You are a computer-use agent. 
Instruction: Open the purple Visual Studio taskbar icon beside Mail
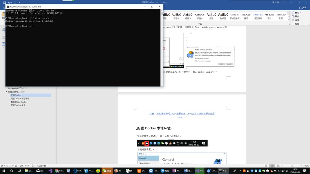[x=50, y=171]
